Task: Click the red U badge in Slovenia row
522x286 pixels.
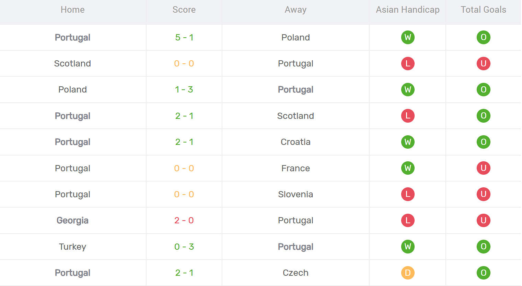Action: click(x=483, y=194)
